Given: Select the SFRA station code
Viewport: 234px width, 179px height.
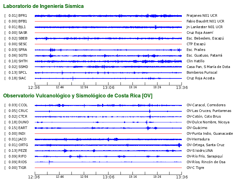Looking at the screenshot, I should (x=23, y=50).
